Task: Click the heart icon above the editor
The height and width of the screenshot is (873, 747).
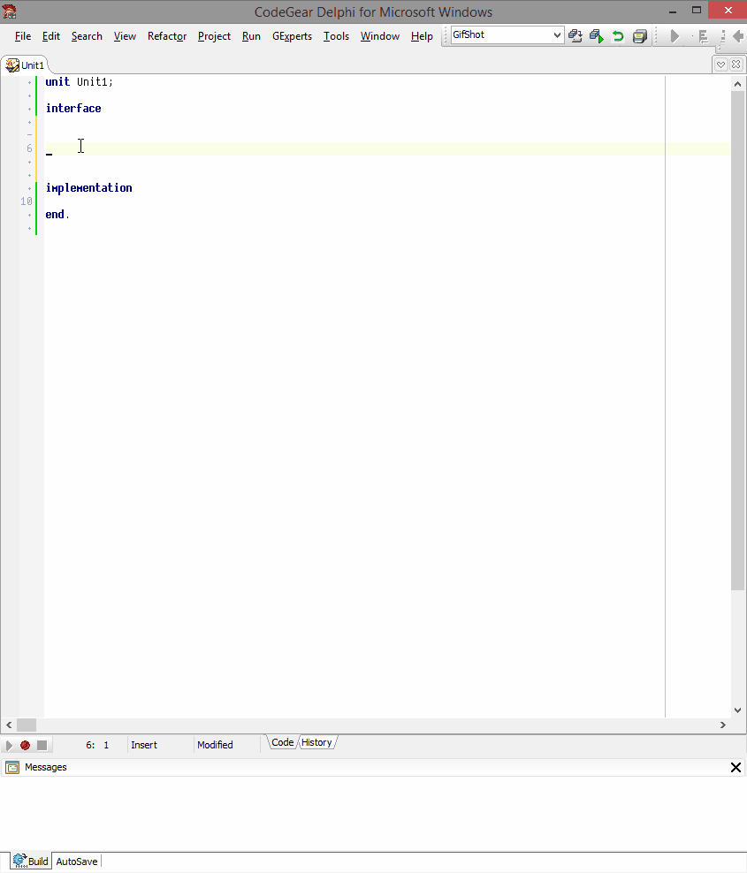Action: (x=720, y=65)
